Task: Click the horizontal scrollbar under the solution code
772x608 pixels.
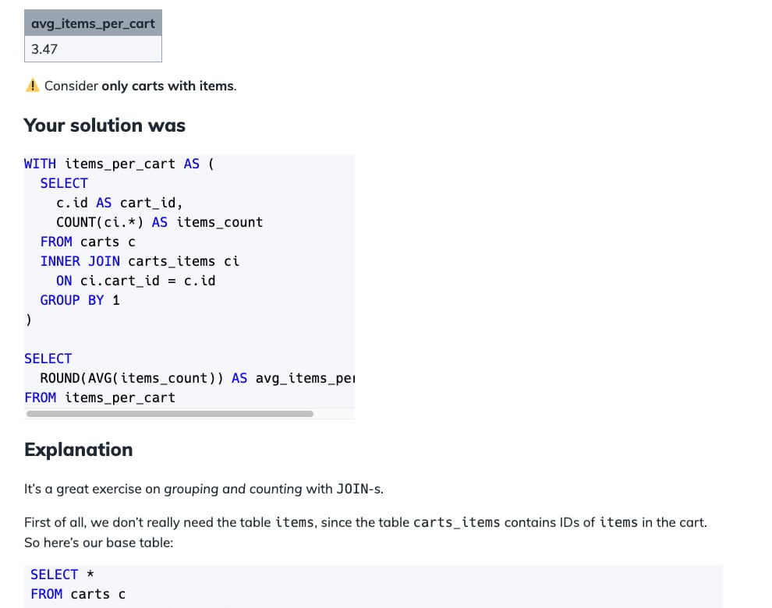Action: pyautogui.click(x=170, y=414)
